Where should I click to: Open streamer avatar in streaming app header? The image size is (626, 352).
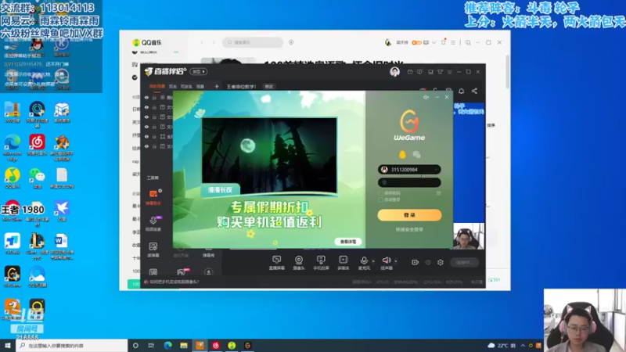click(394, 72)
